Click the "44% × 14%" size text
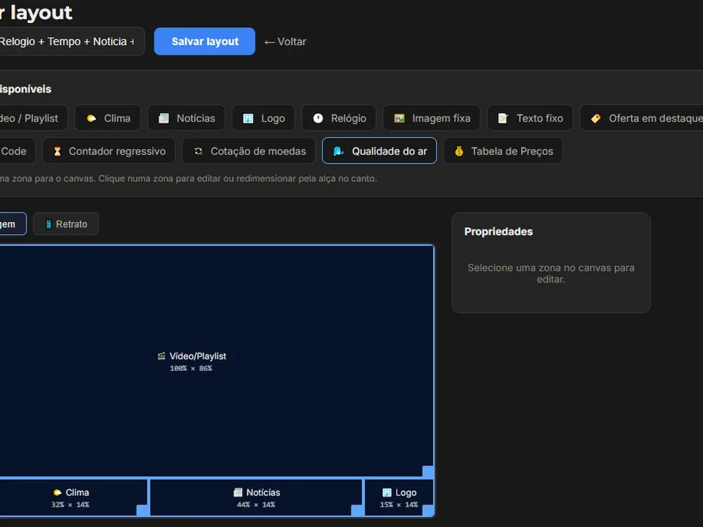The image size is (703, 527). click(x=256, y=505)
